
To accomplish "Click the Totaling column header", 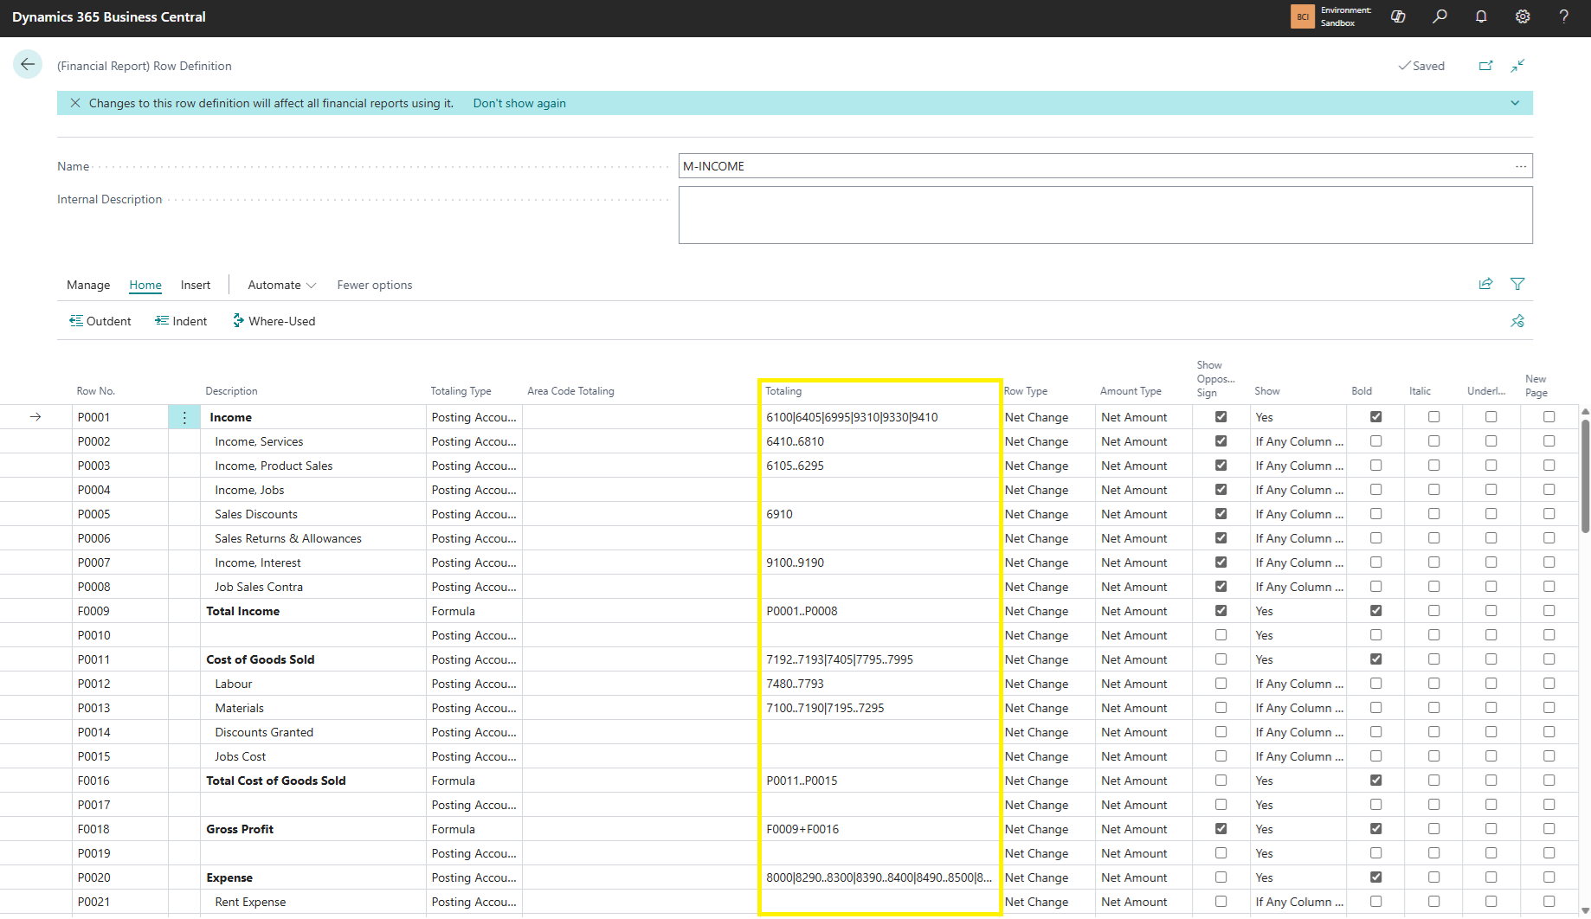I will click(x=783, y=391).
